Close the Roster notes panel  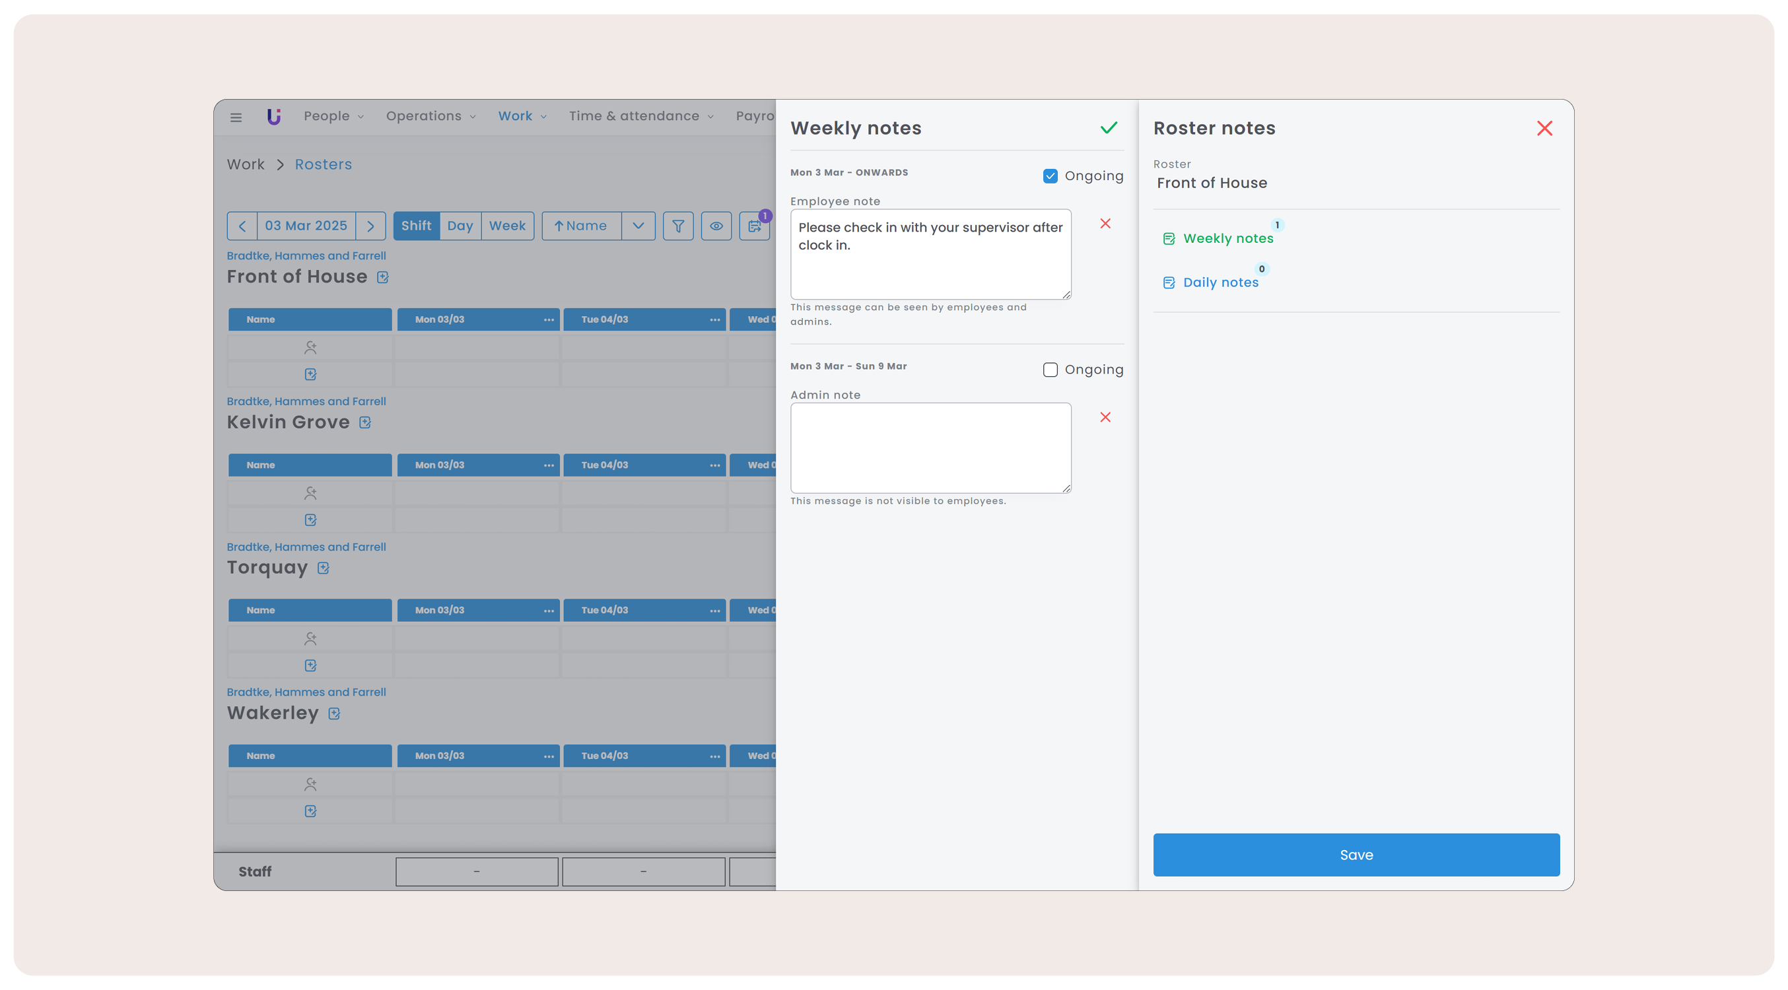1544,128
